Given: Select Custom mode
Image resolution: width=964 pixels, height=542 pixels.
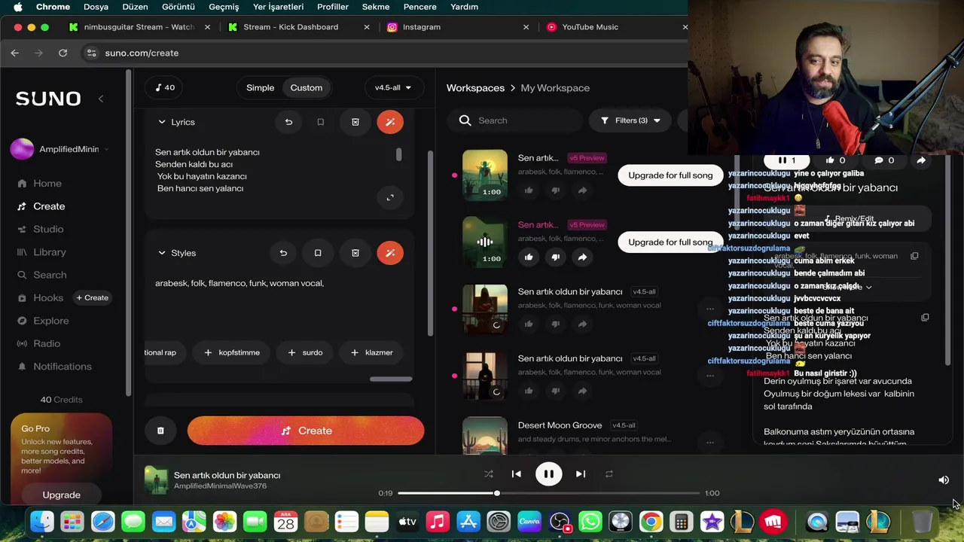Looking at the screenshot, I should 307,87.
